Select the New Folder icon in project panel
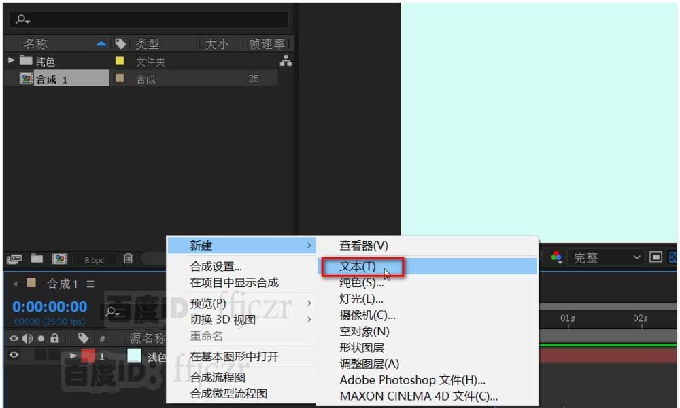Screen dimensions: 680x408 (35, 259)
